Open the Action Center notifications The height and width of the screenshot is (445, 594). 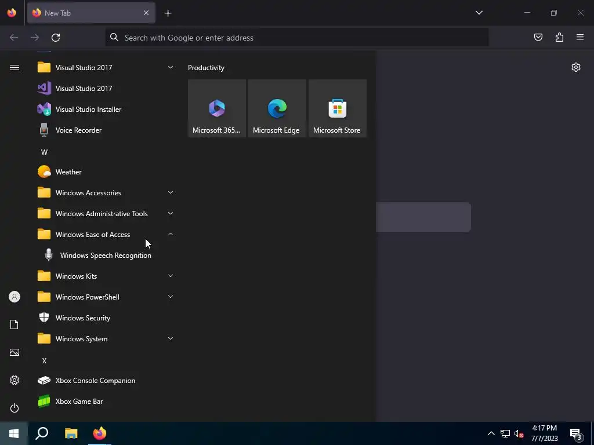[576, 433]
